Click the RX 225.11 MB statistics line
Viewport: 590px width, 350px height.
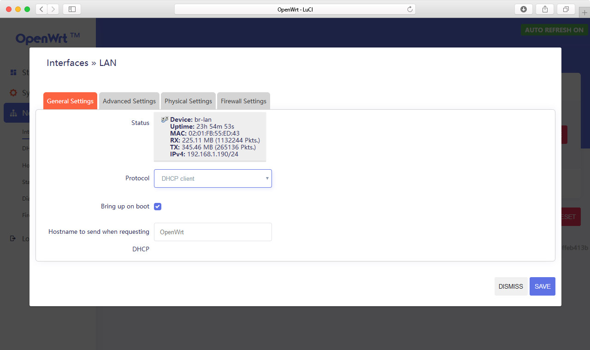(x=215, y=140)
